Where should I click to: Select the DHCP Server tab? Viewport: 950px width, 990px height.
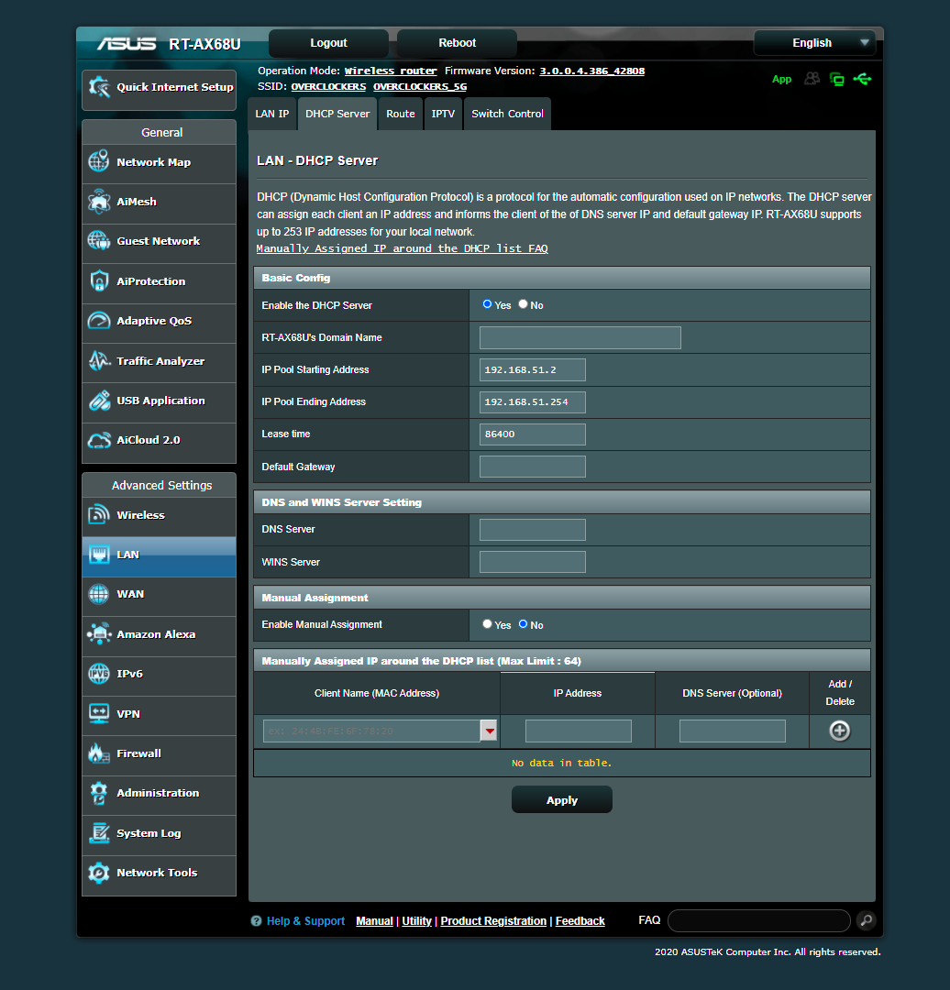coord(337,114)
